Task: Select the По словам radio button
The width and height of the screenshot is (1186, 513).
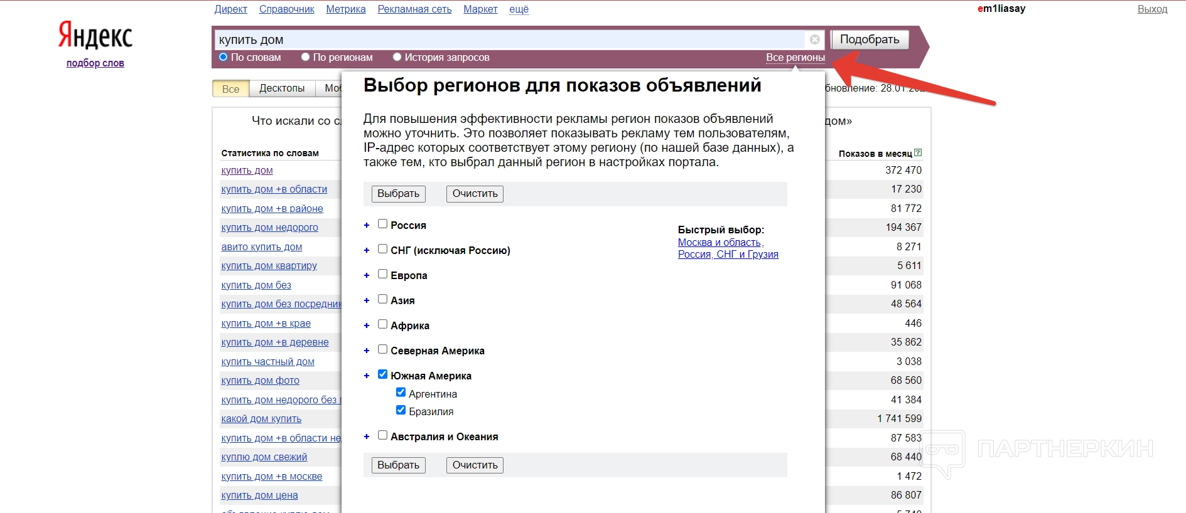Action: coord(223,57)
